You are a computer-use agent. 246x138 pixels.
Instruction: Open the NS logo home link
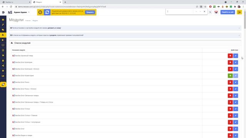10,12
